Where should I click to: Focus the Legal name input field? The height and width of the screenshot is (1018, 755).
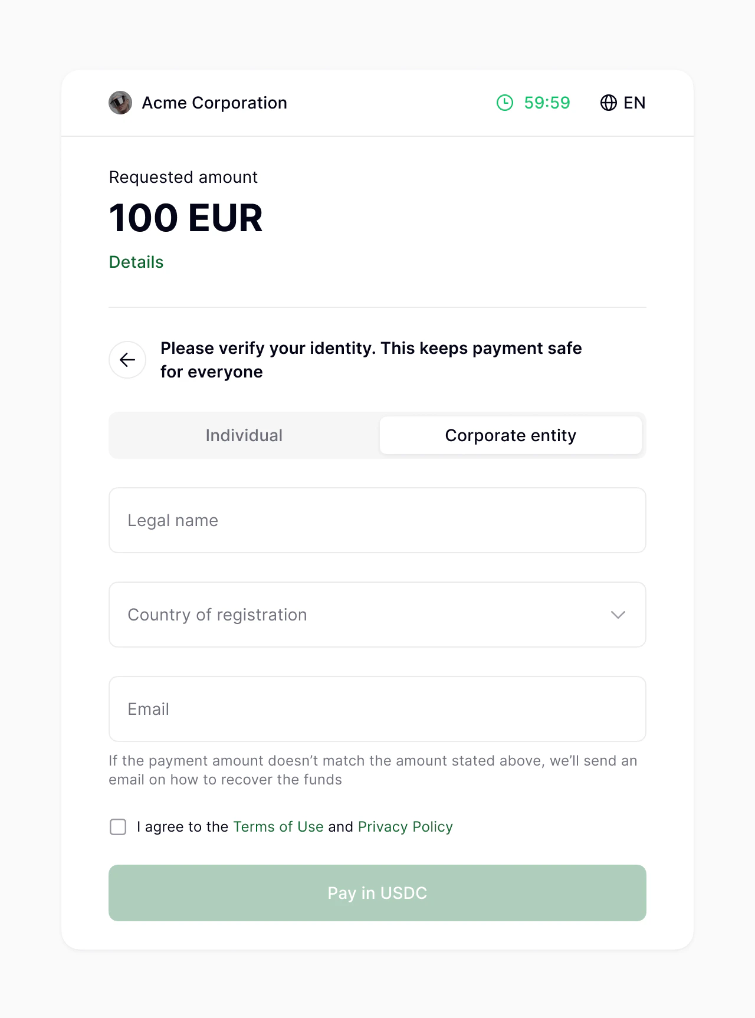coord(377,520)
